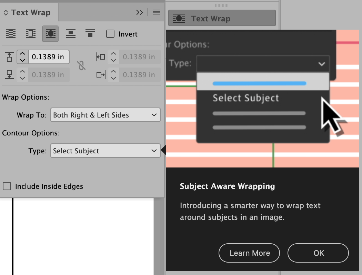Click the Learn More button
This screenshot has height=275, width=362.
click(249, 253)
